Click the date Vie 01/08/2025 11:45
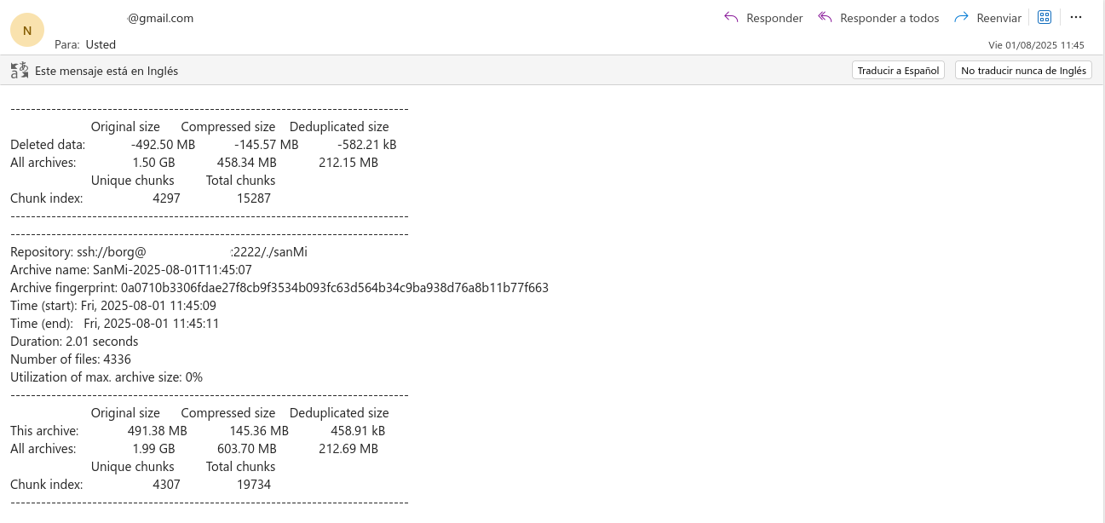This screenshot has width=1105, height=523. click(1036, 45)
